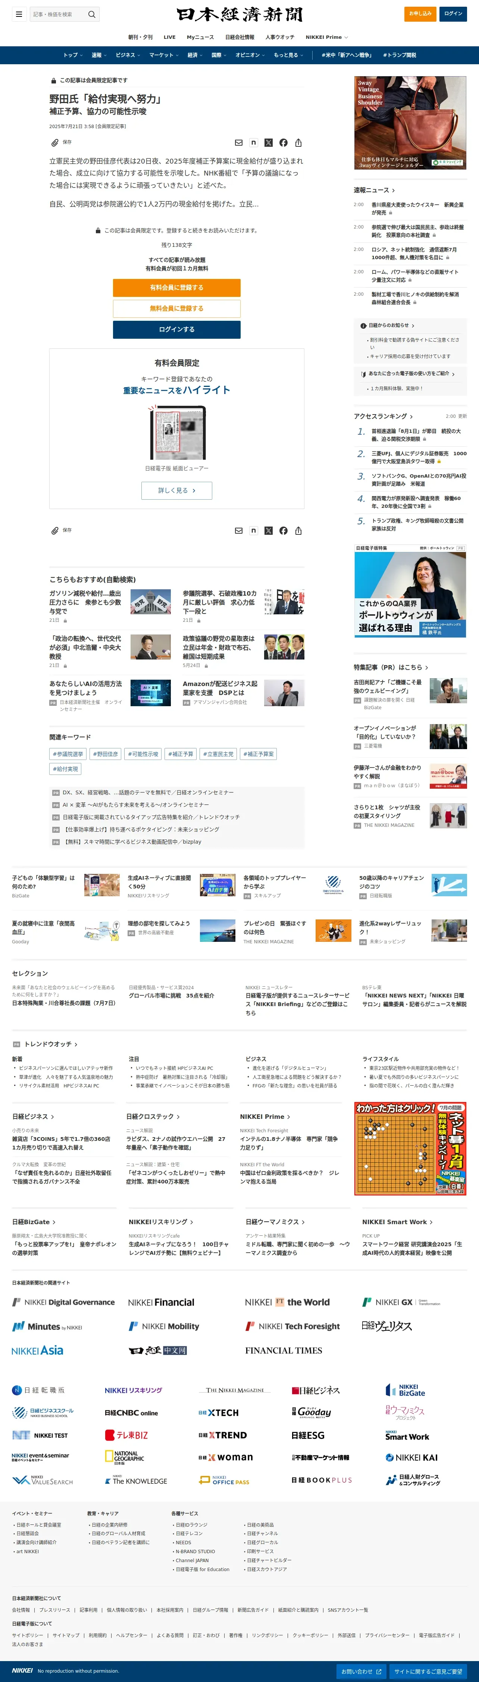Viewport: 479px width, 1682px height.
Task: Expand the オピニオン navigation dropdown
Action: [x=250, y=55]
